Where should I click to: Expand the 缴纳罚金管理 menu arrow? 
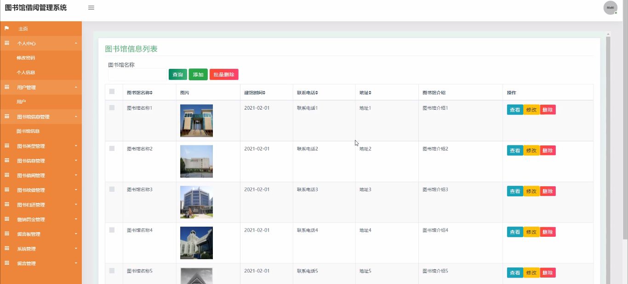(x=76, y=219)
